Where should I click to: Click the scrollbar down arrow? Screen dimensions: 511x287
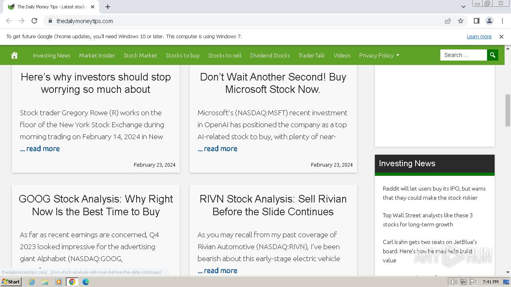507,272
